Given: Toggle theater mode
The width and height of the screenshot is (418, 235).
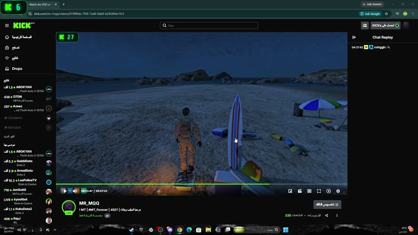Looking at the screenshot, I should click(x=309, y=191).
